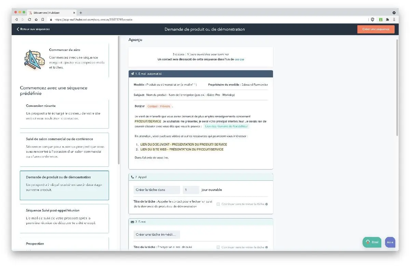This screenshot has height=266, width=410.
Task: Click the Contact : Prénom token
Action: [159, 106]
